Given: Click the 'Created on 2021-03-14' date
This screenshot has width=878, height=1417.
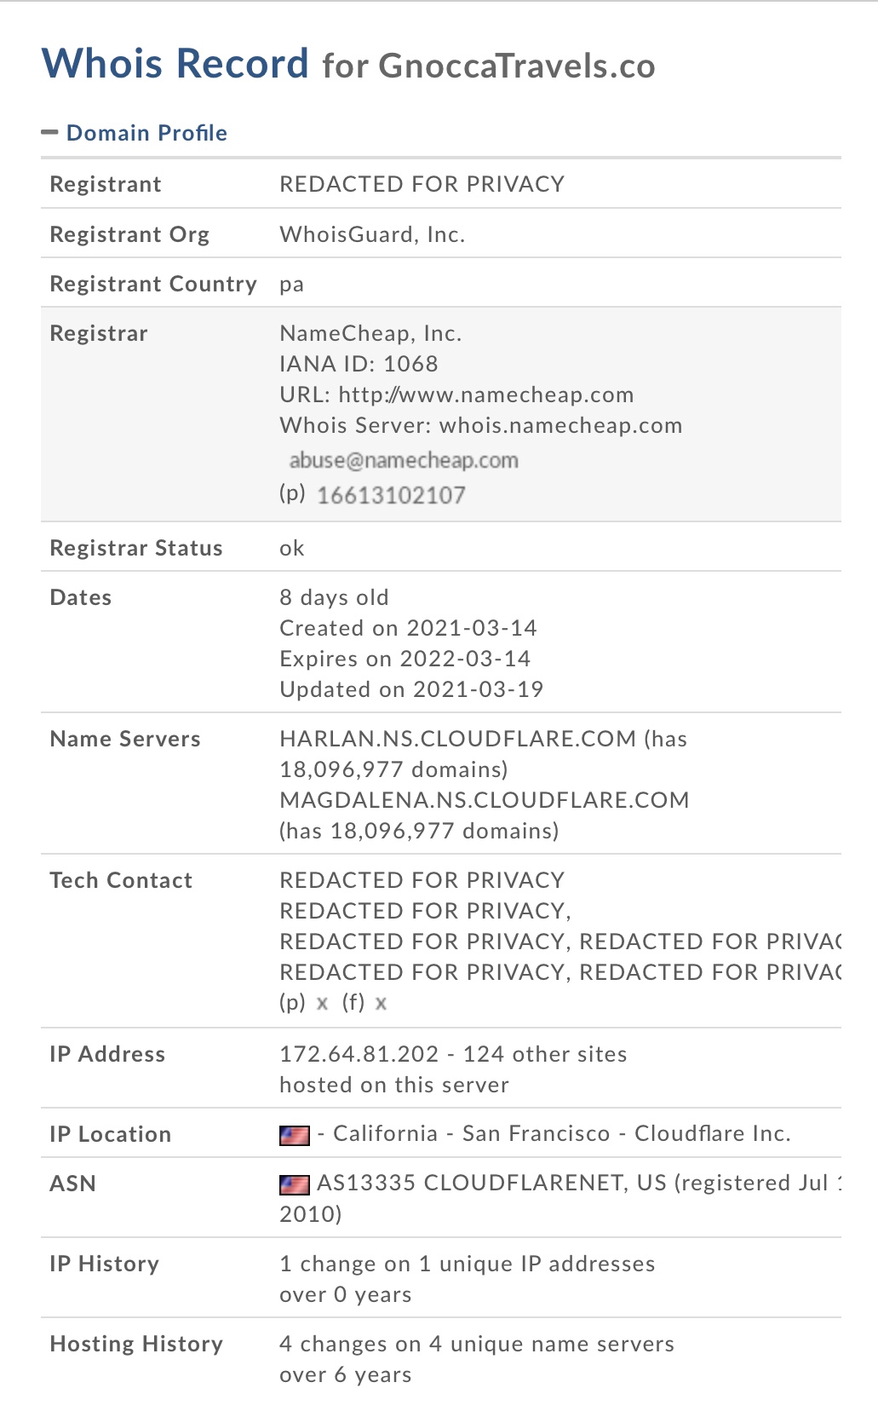Looking at the screenshot, I should pyautogui.click(x=408, y=628).
